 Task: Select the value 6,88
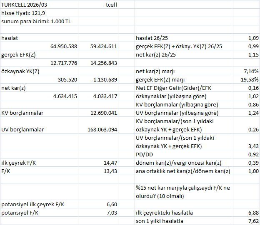(246, 213)
